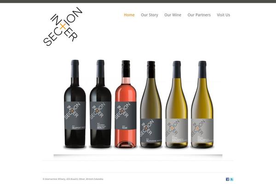The height and width of the screenshot is (184, 276).
Task: Open the Our Wine page
Action: click(x=172, y=15)
